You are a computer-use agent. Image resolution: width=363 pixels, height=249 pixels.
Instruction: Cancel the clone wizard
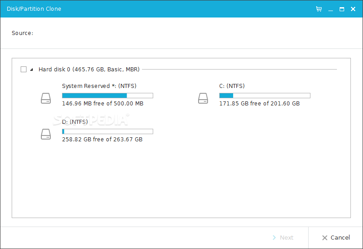(x=336, y=237)
